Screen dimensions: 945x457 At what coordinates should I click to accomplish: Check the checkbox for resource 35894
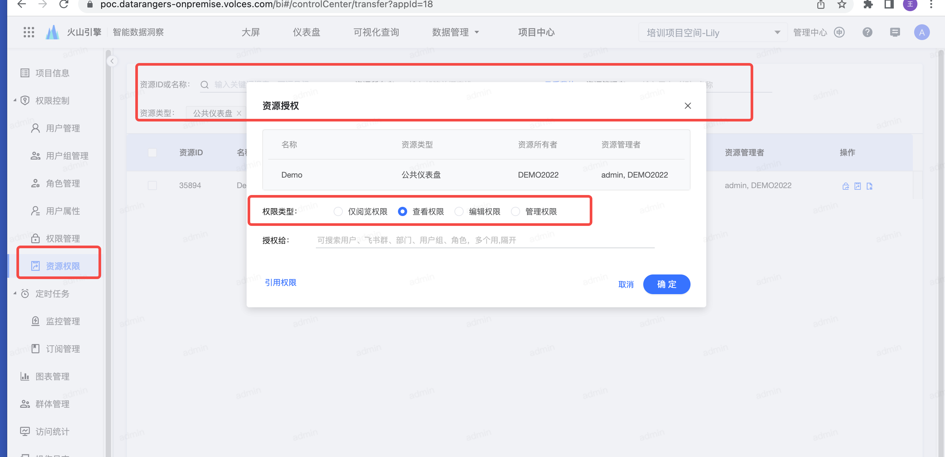point(152,185)
